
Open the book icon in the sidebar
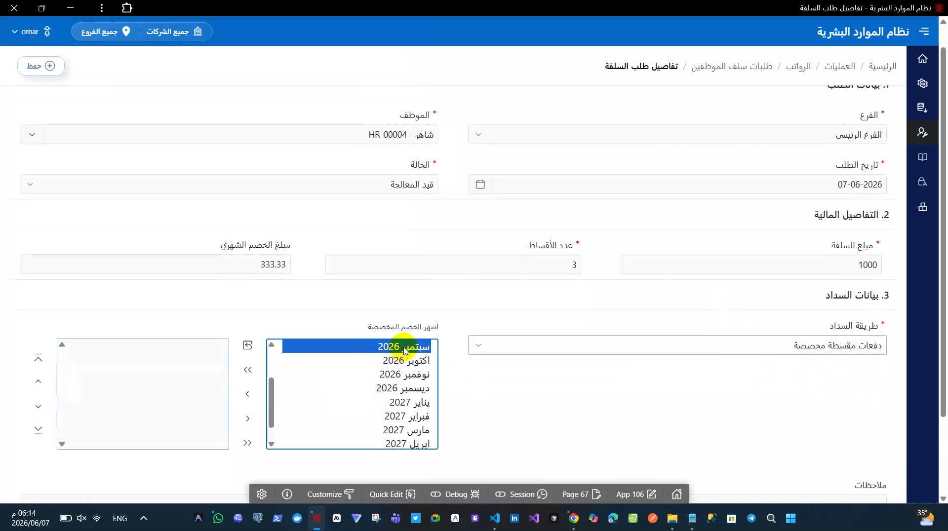point(922,157)
